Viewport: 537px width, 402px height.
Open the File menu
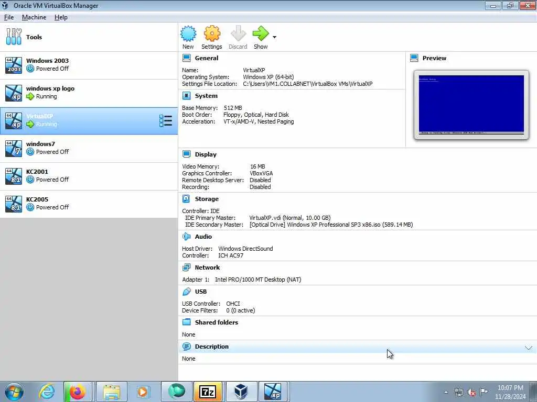[9, 17]
